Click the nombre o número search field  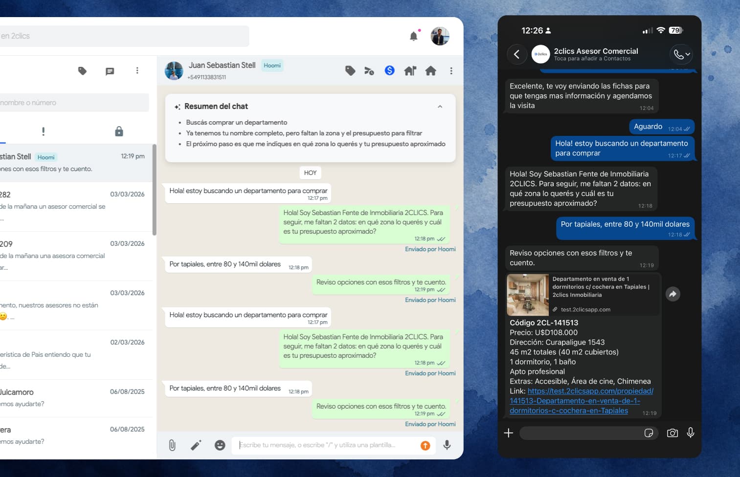[x=74, y=103]
